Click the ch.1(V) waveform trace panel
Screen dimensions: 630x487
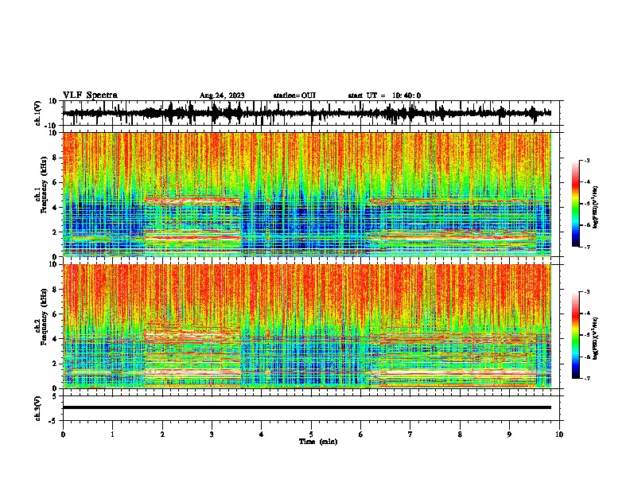(x=311, y=113)
